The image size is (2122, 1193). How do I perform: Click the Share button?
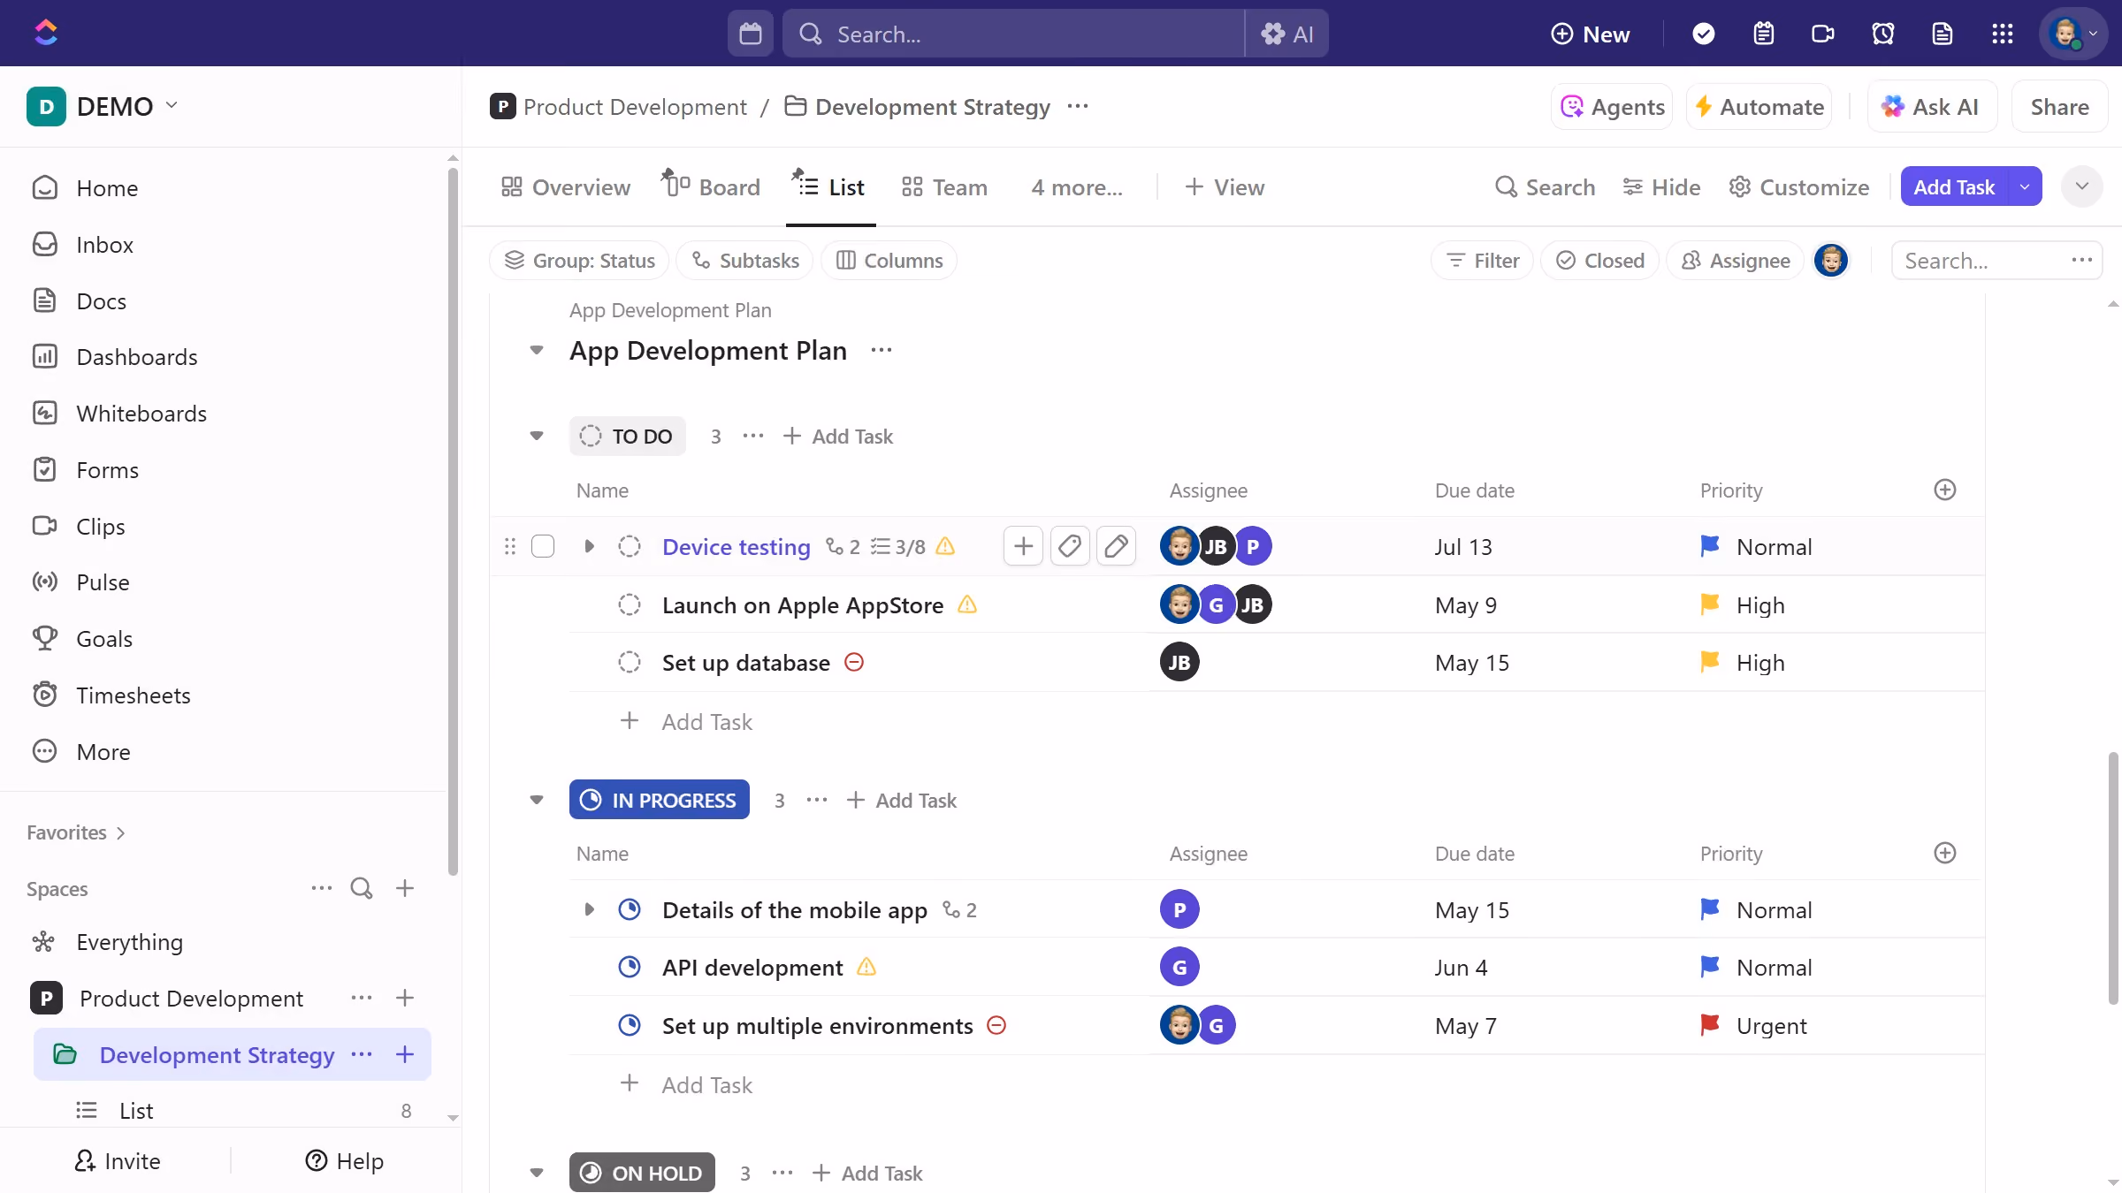[2059, 107]
